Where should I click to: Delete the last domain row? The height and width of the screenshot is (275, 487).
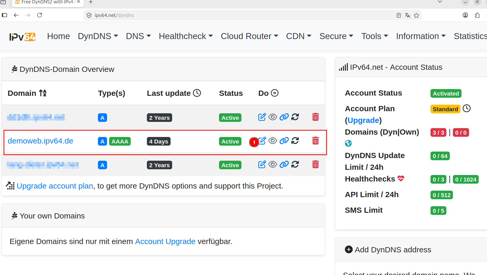point(315,164)
